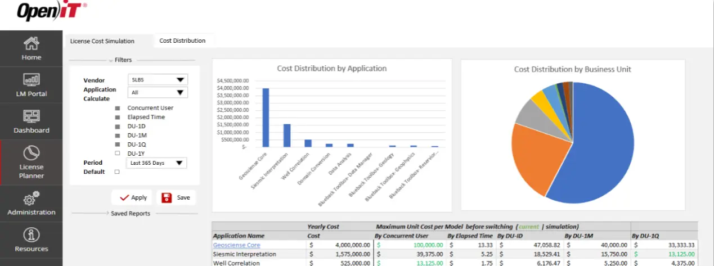Image resolution: width=714 pixels, height=266 pixels.
Task: Click the 39,375.00 concurrent user cell
Action: point(410,254)
